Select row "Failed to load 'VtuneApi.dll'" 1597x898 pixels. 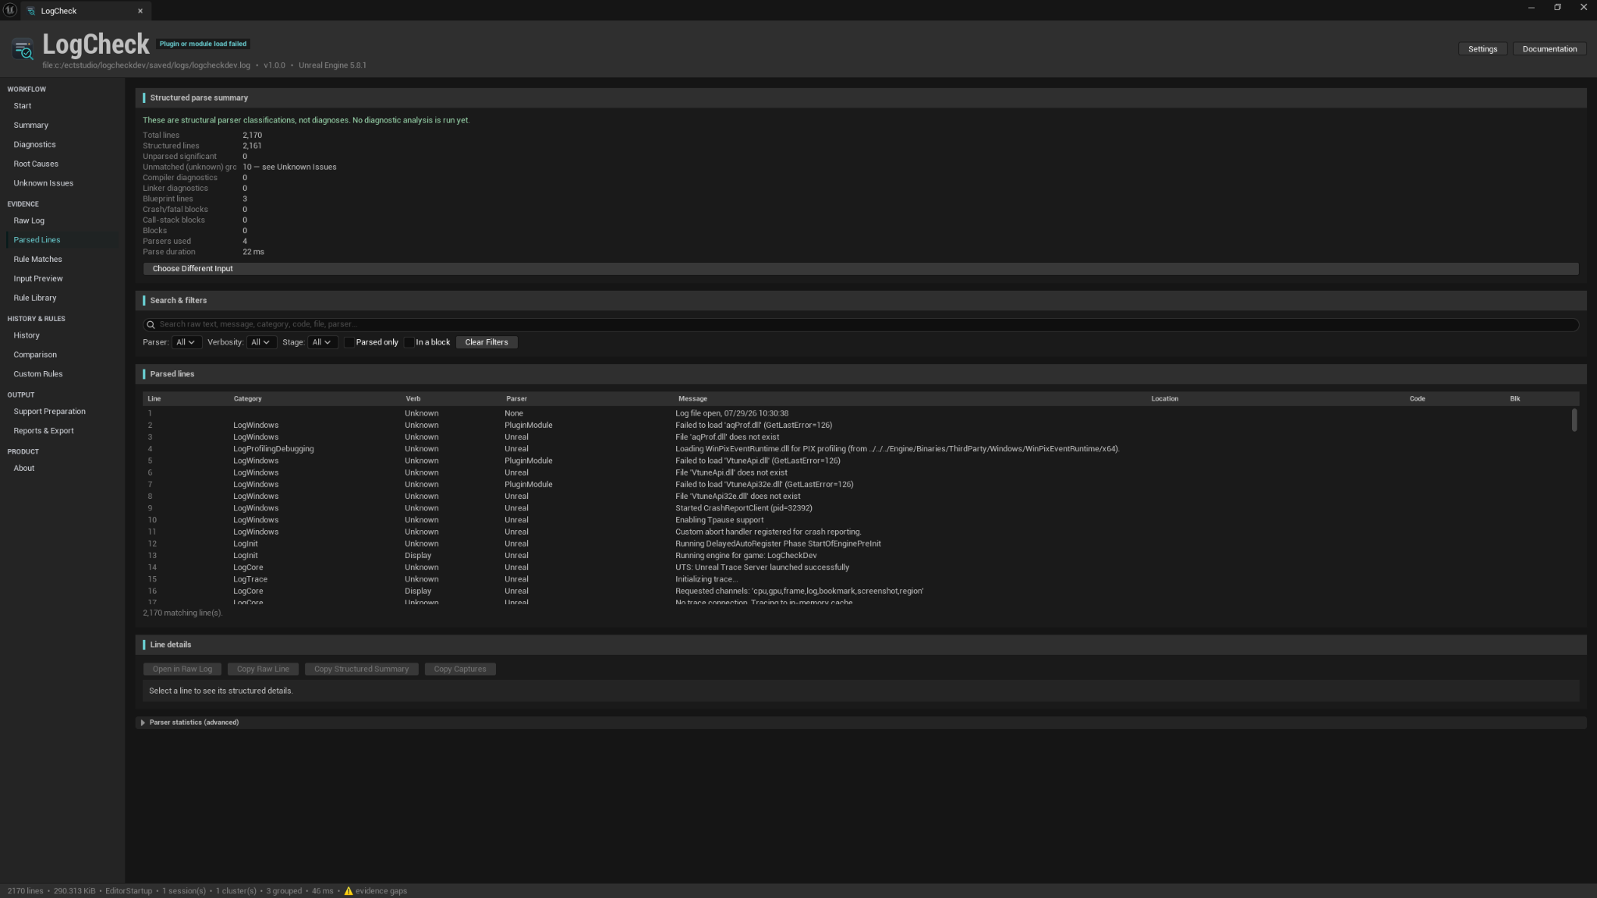[856, 461]
